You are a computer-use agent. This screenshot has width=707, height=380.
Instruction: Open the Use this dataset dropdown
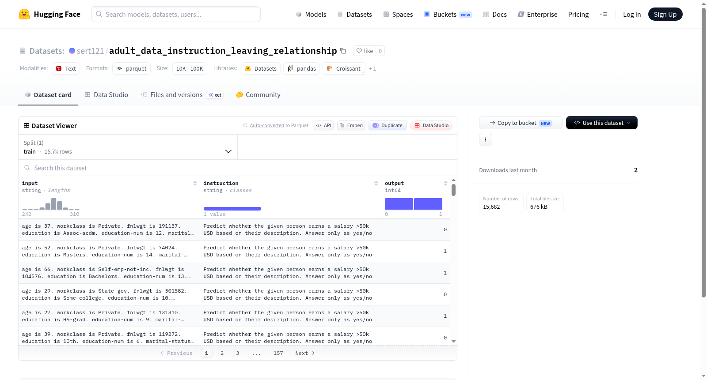(602, 123)
